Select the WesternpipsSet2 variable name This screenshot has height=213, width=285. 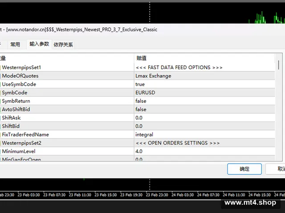pyautogui.click(x=22, y=143)
